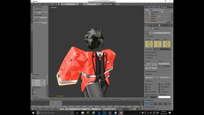Viewport: 204px width, 115px height.
Task: Enable the Axis display checkbox
Action: point(146,87)
